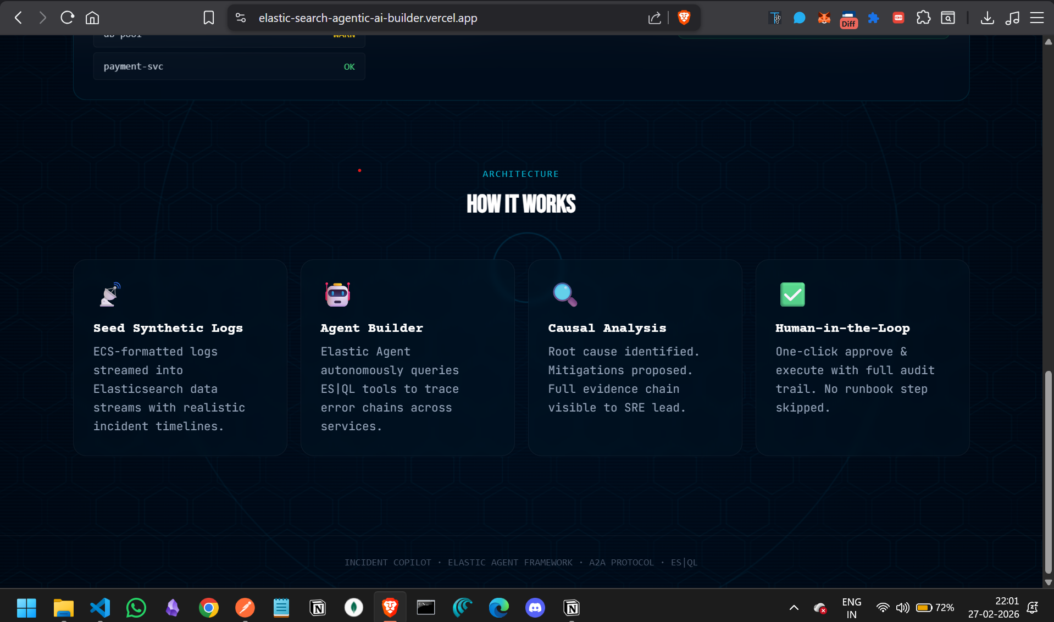The height and width of the screenshot is (622, 1054).
Task: Click the scrollbar down arrow
Action: [1049, 582]
